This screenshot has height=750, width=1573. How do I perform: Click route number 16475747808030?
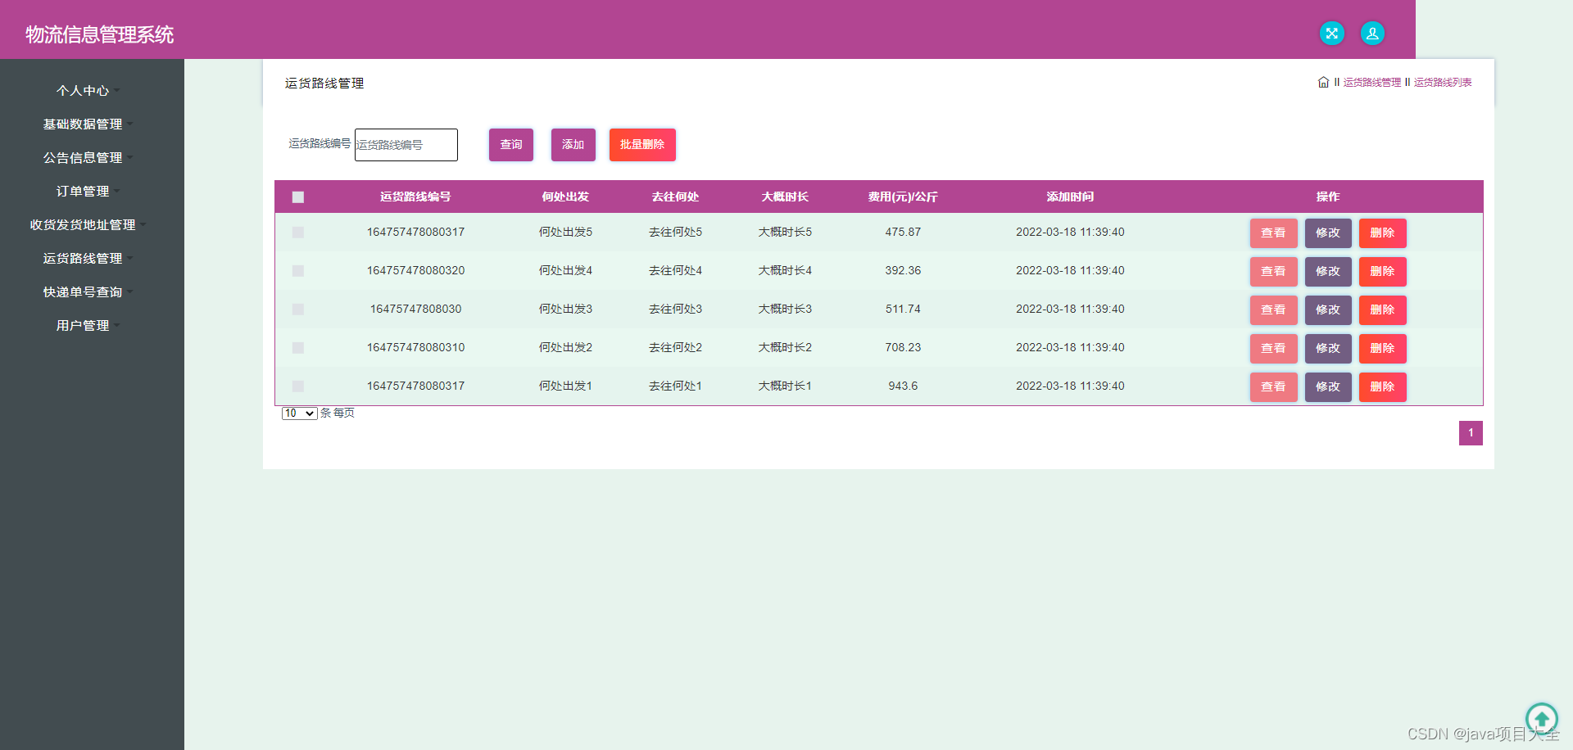tap(415, 309)
